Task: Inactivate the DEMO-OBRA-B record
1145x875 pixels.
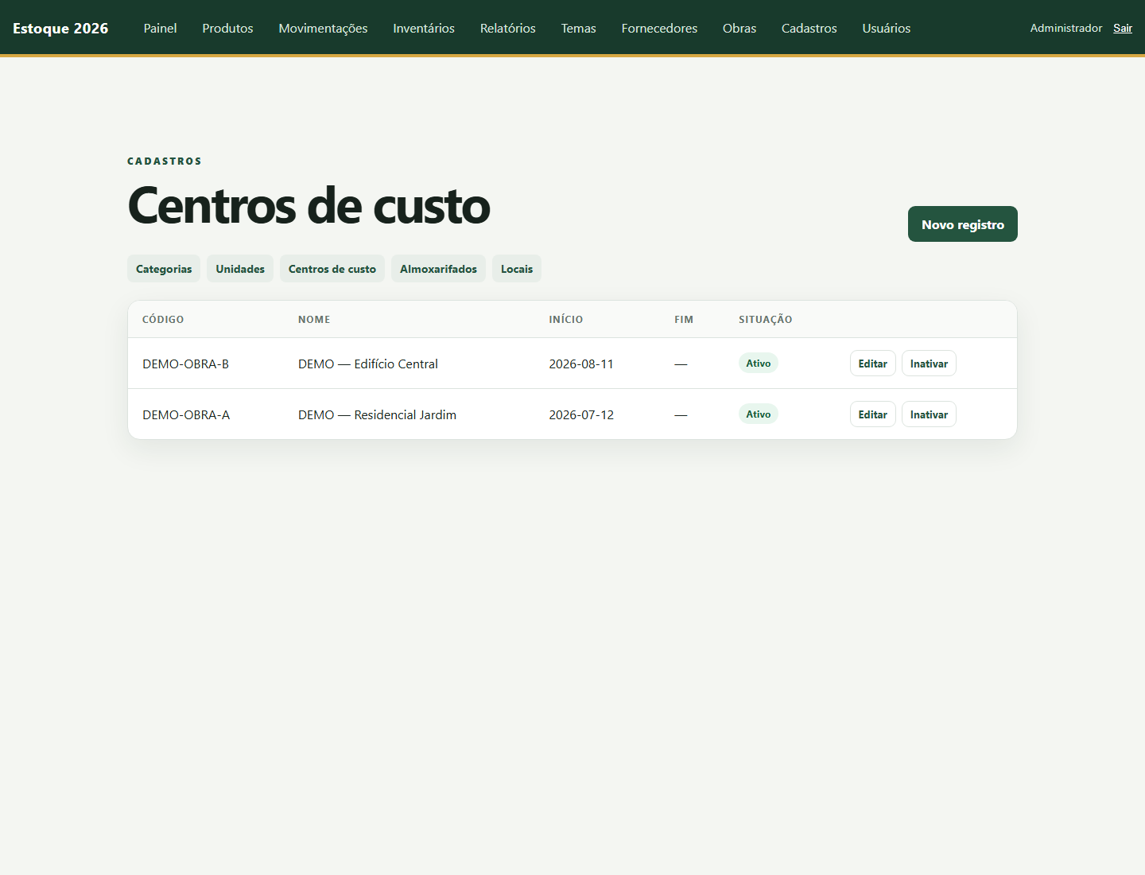Action: pyautogui.click(x=929, y=364)
